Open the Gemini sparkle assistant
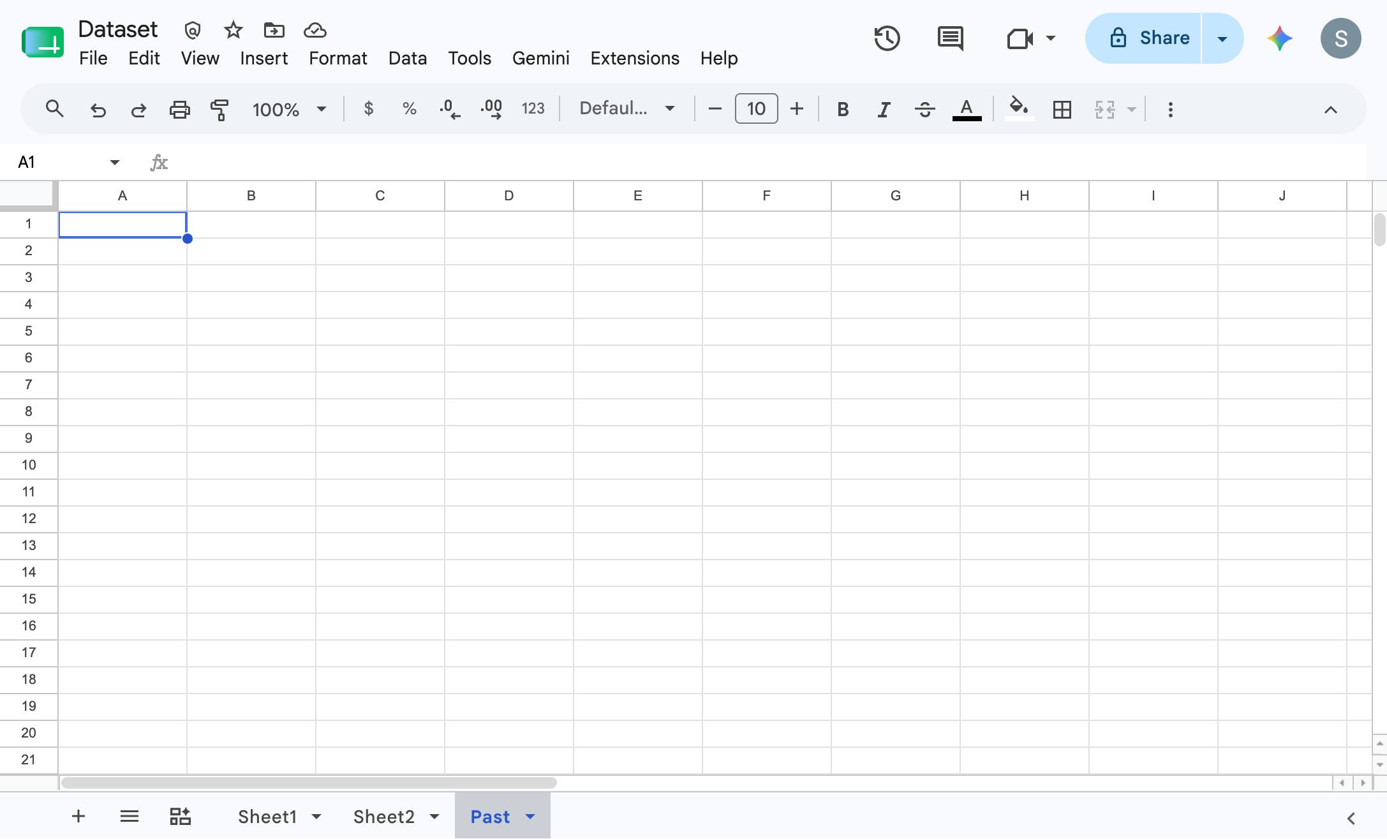1387x839 pixels. tap(1279, 38)
